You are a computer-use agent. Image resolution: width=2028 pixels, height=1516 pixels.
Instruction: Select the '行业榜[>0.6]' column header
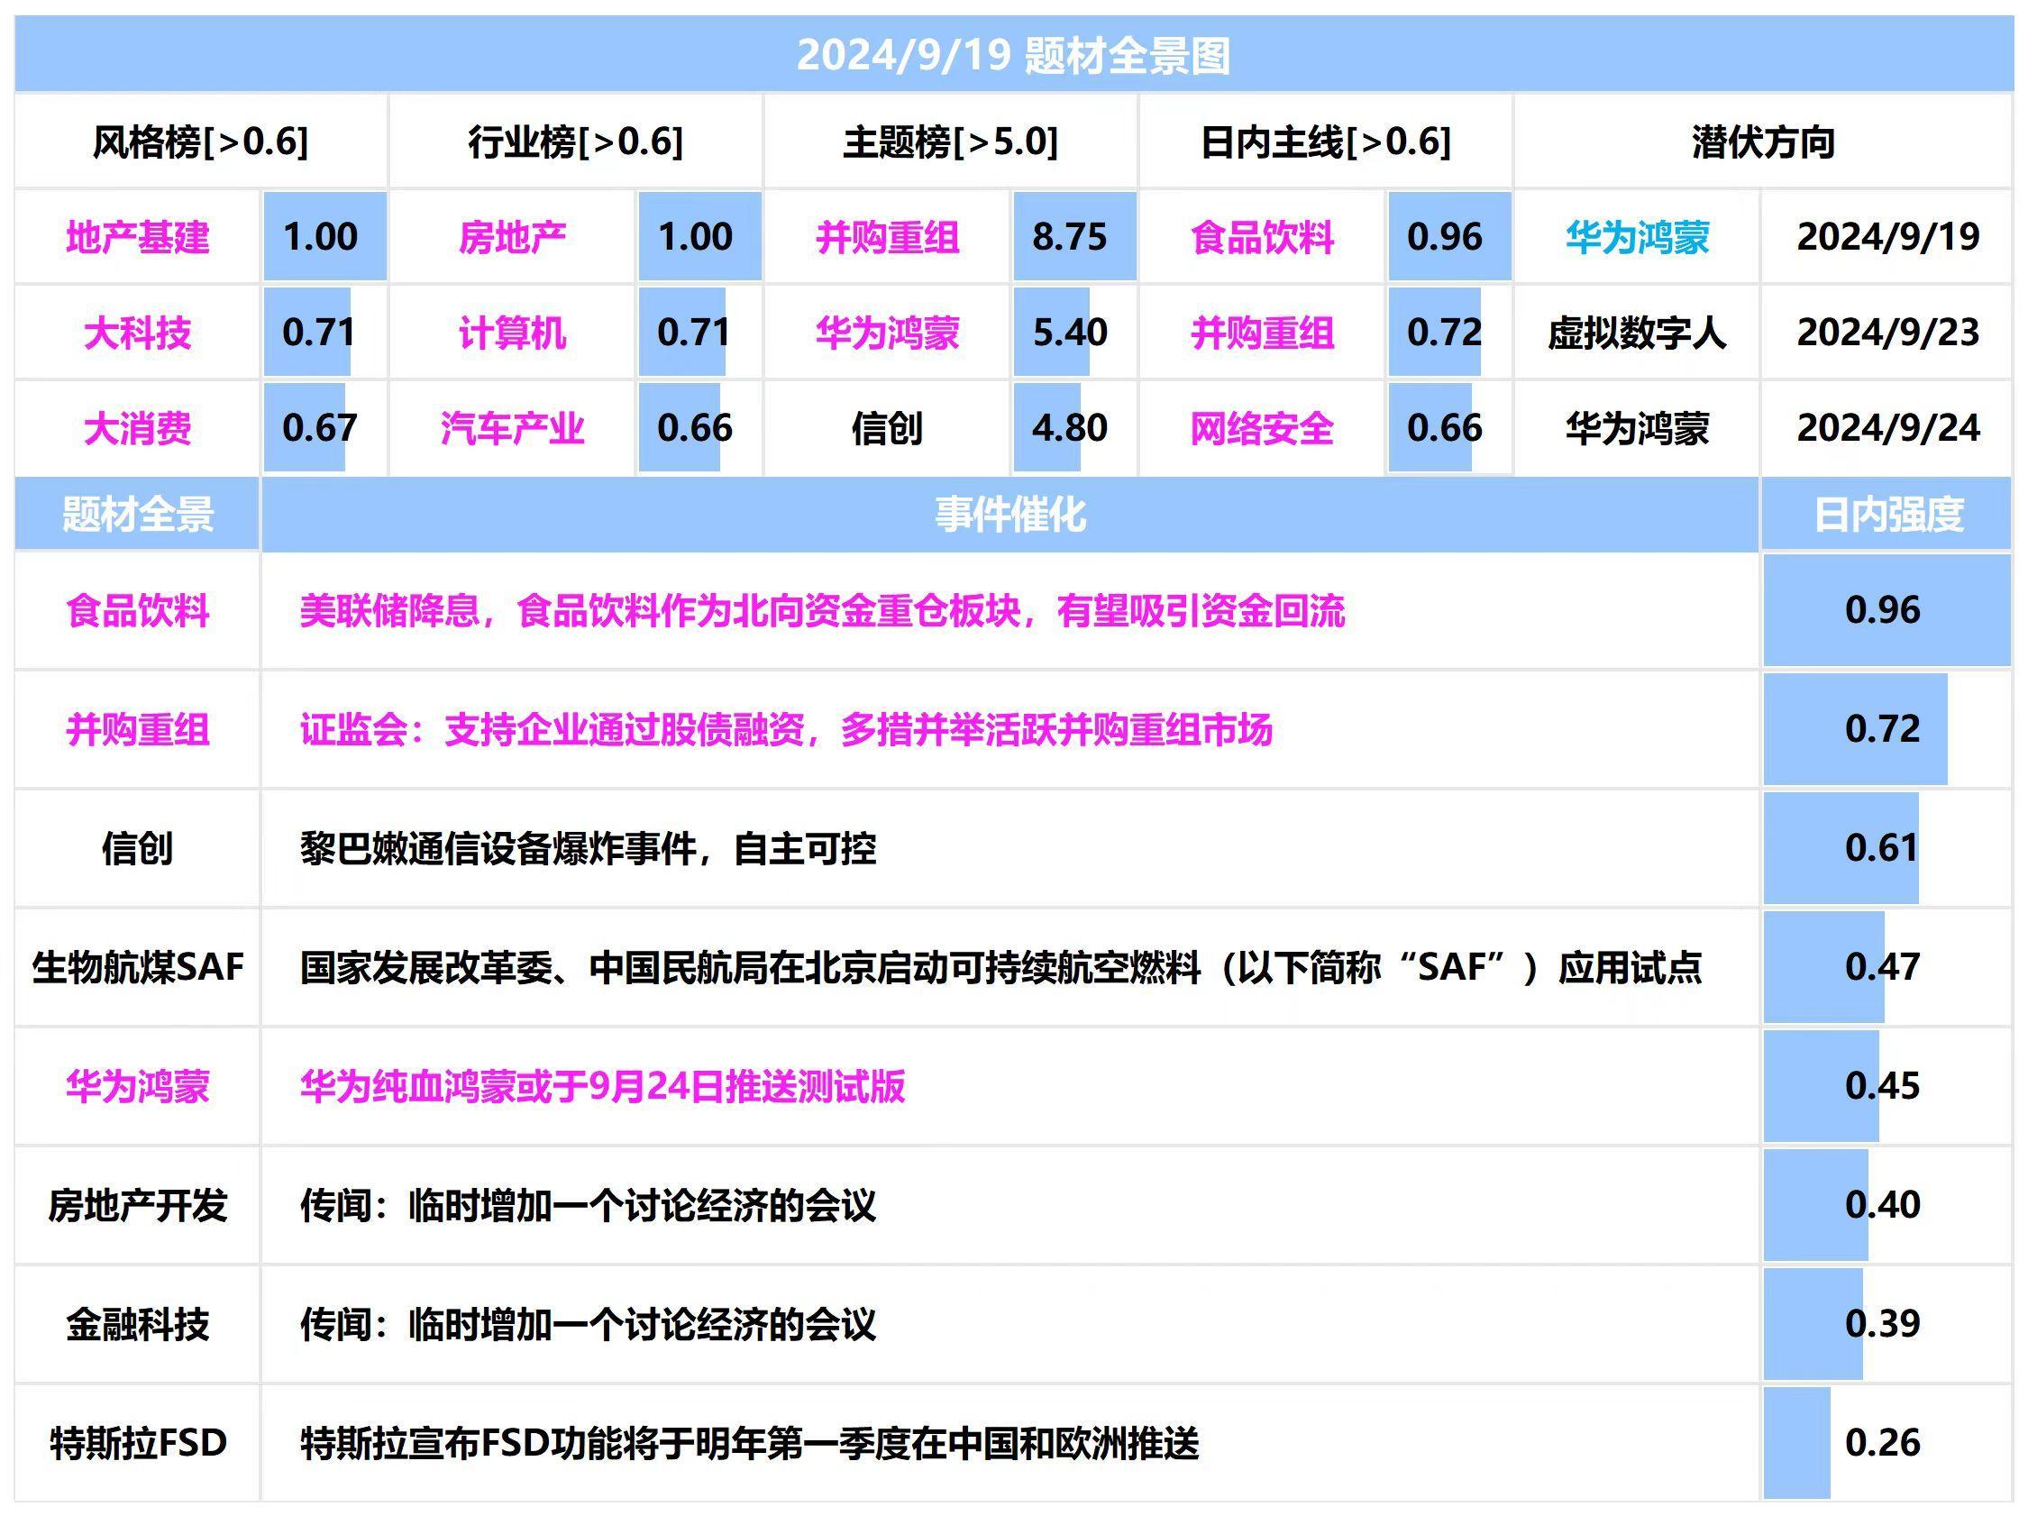pyautogui.click(x=576, y=142)
